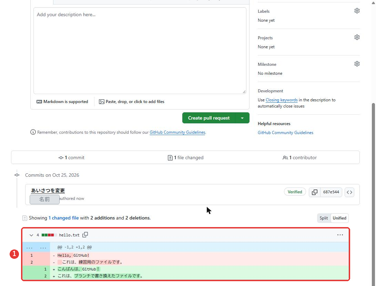Open the 1 file changed tab
Screen dimensions: 376x286
click(186, 157)
